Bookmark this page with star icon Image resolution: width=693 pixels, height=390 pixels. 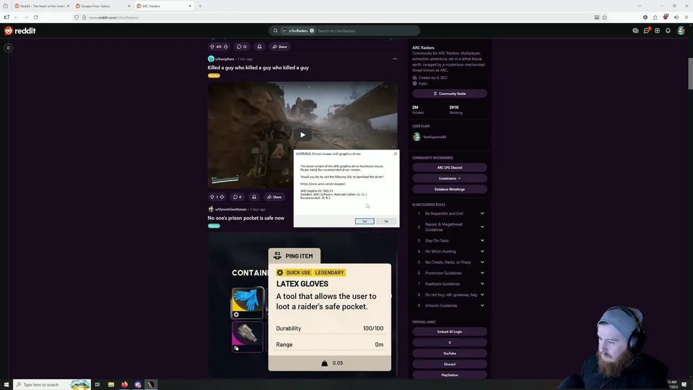pos(604,17)
